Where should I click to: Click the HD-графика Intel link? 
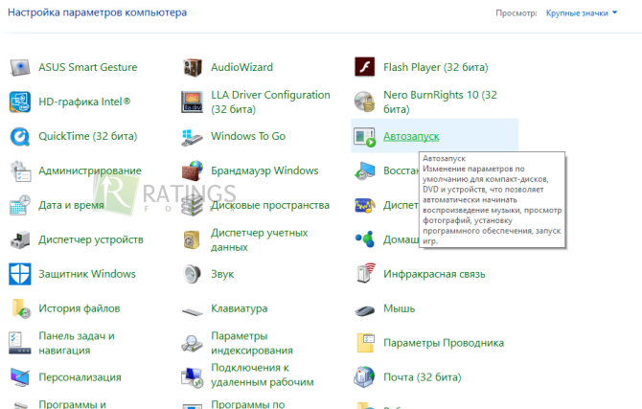point(84,102)
